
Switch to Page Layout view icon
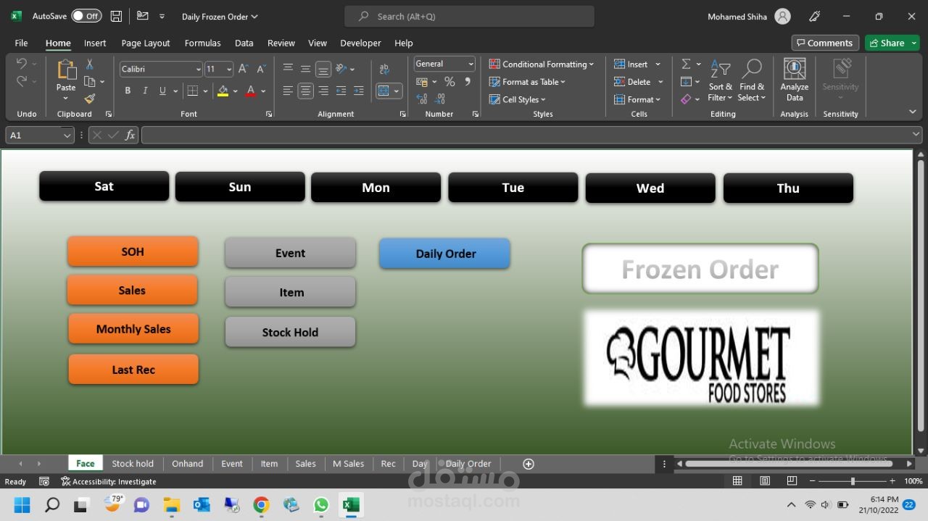[765, 481]
